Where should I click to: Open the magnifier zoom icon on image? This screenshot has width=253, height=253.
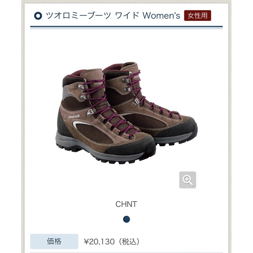tap(188, 180)
